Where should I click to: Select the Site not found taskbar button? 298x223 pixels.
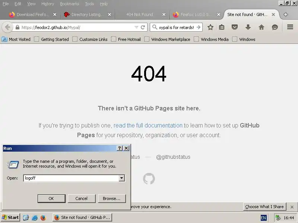coord(82,217)
